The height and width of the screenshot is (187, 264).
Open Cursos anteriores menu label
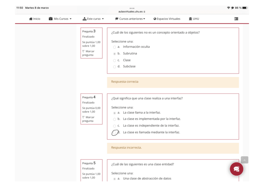pos(131,19)
